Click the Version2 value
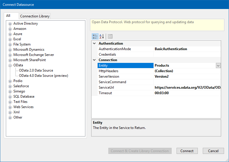The image size is (229, 162). [x=162, y=77]
